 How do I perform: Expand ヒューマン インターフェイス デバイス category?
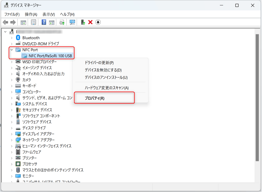pos(11,146)
